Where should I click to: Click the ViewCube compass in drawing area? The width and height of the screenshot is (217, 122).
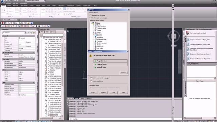[x=174, y=36]
